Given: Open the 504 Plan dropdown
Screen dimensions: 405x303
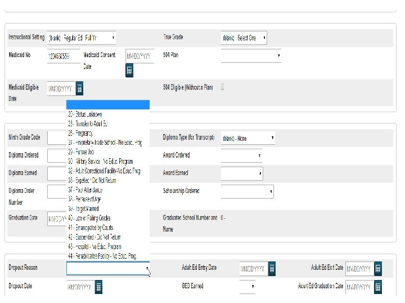Looking at the screenshot, I should pos(251,56).
